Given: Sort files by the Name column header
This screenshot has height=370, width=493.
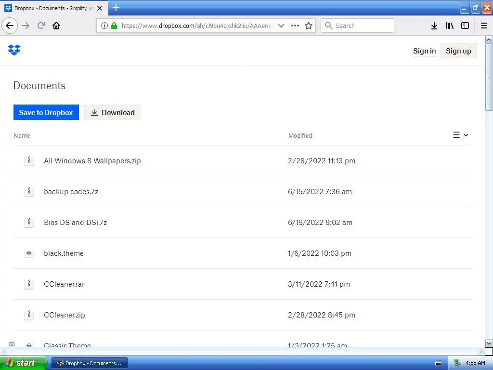Looking at the screenshot, I should tap(22, 135).
